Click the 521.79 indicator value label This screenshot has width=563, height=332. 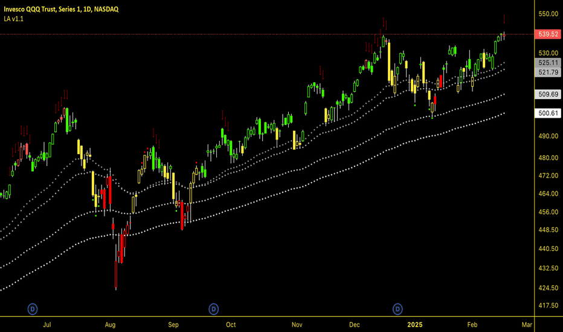click(549, 72)
